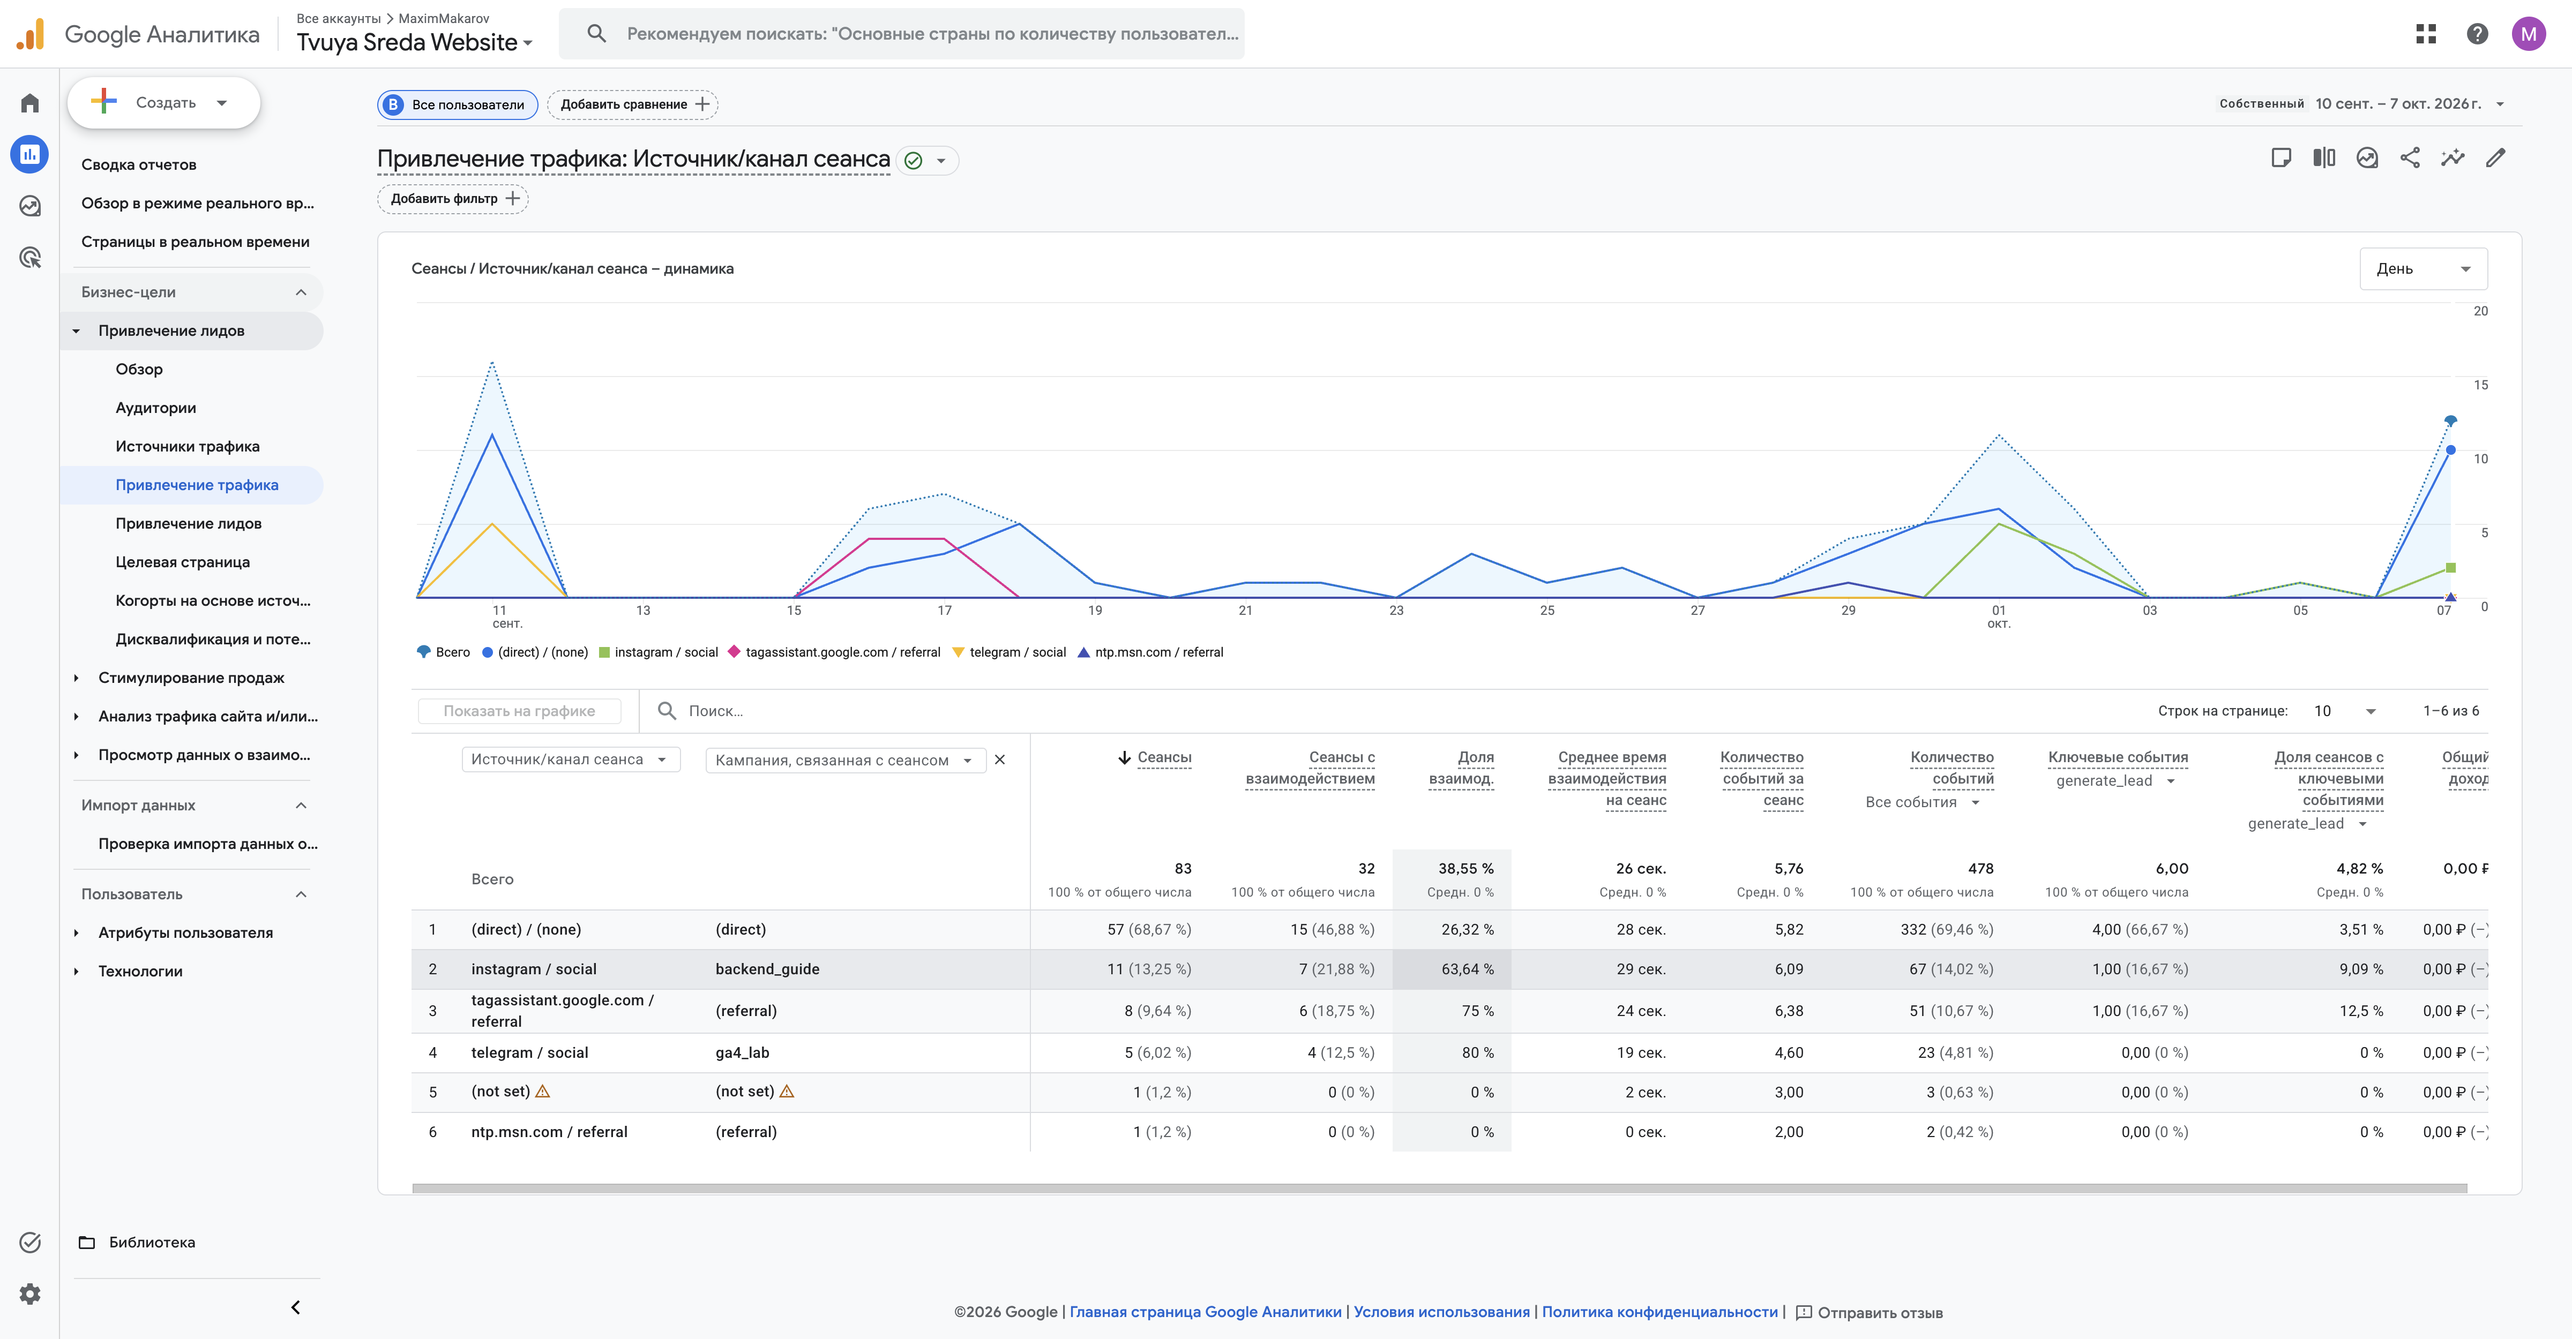Open Explore icon in left rail
Screen dimensions: 2572x1339
point(30,206)
